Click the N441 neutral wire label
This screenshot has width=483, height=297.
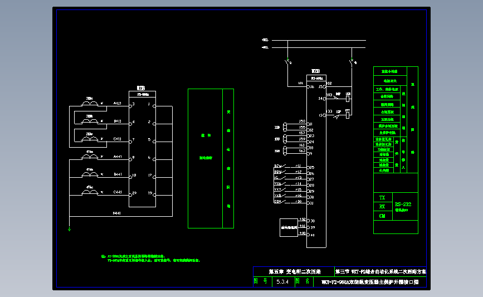pos(117,213)
